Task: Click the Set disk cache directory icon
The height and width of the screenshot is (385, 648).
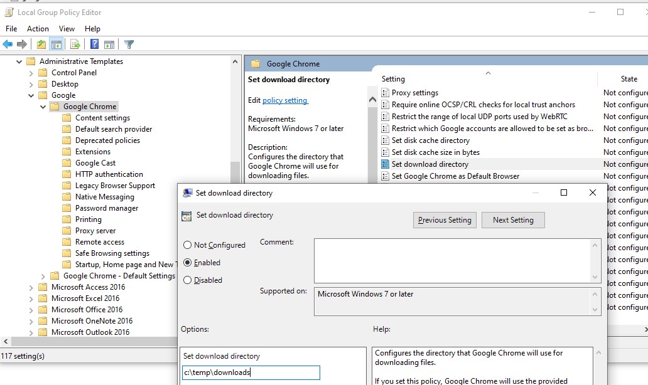Action: pos(385,140)
